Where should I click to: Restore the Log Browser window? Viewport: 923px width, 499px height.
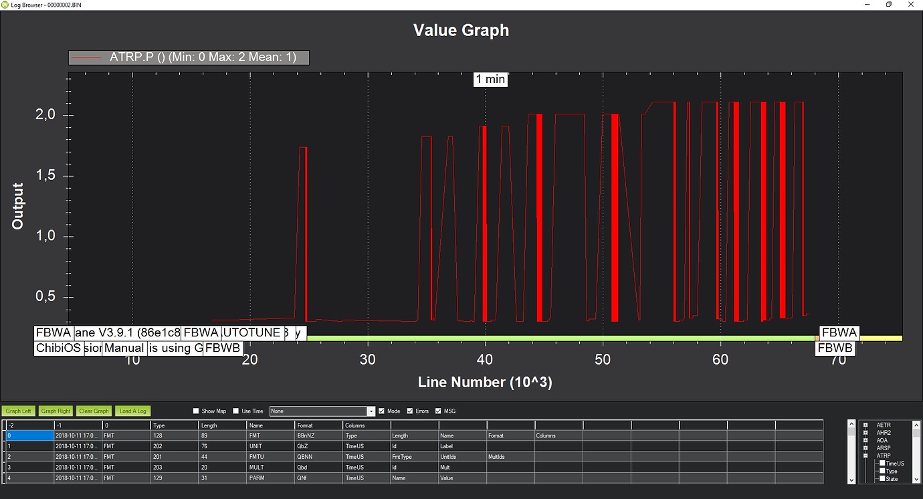889,4
